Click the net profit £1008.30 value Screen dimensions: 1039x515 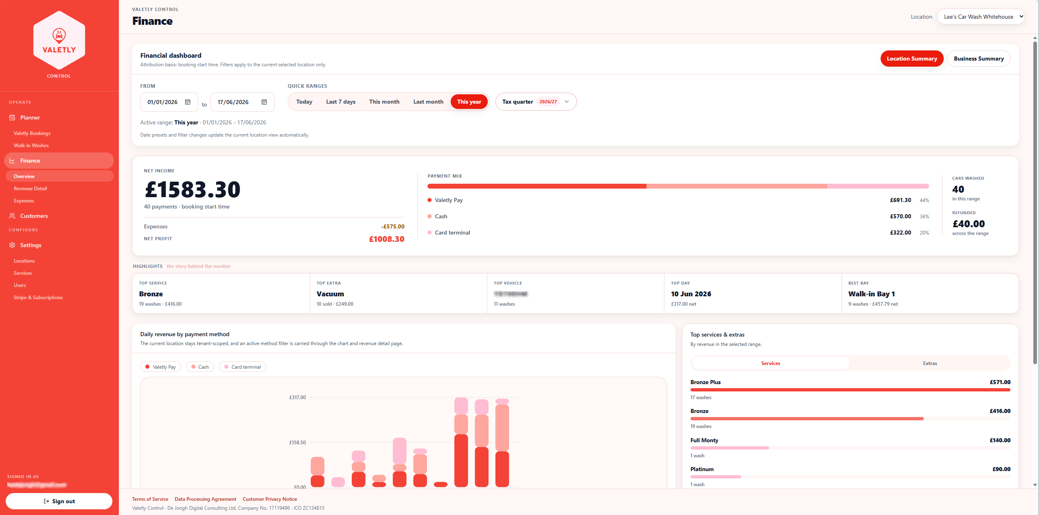(386, 239)
